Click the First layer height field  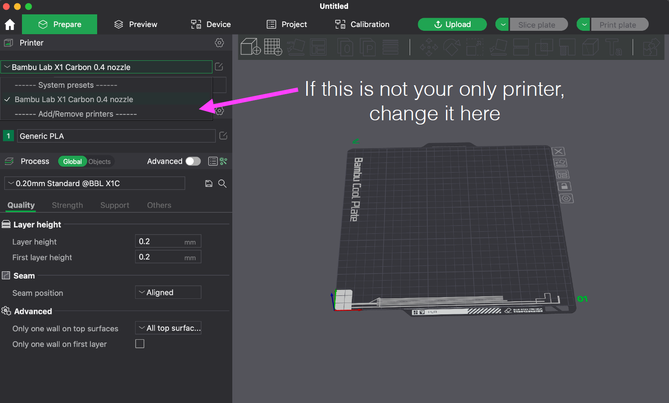[168, 257]
